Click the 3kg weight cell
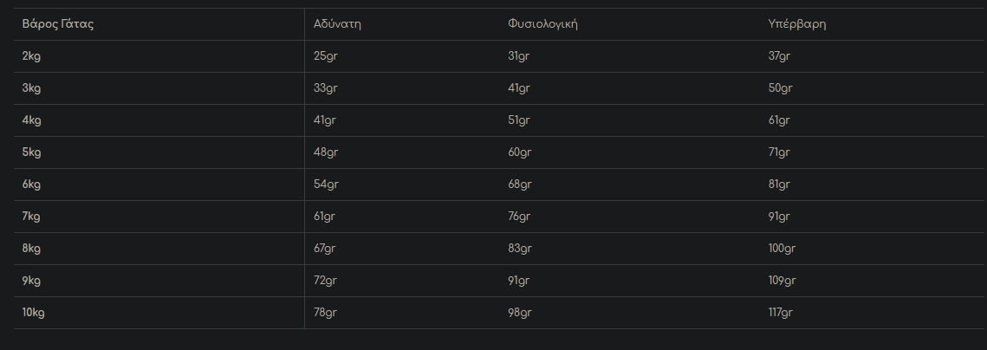987x350 pixels. click(x=32, y=88)
